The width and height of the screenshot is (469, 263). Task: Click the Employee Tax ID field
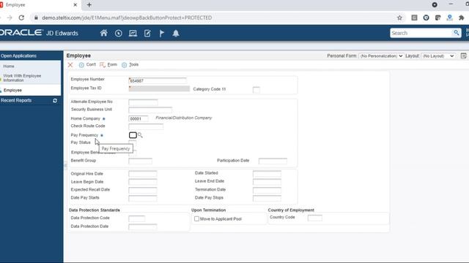(x=159, y=88)
